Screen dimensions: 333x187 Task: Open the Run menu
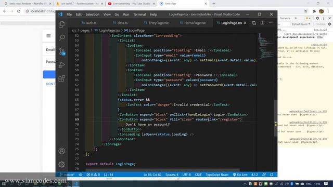pyautogui.click(x=126, y=15)
